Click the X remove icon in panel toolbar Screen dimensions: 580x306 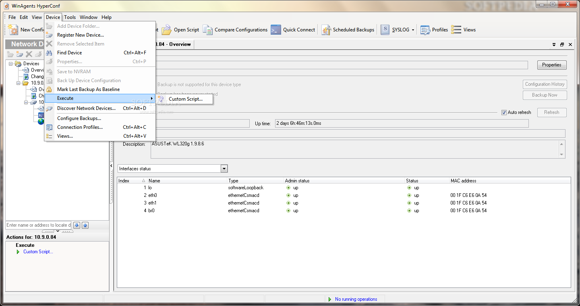(x=29, y=54)
